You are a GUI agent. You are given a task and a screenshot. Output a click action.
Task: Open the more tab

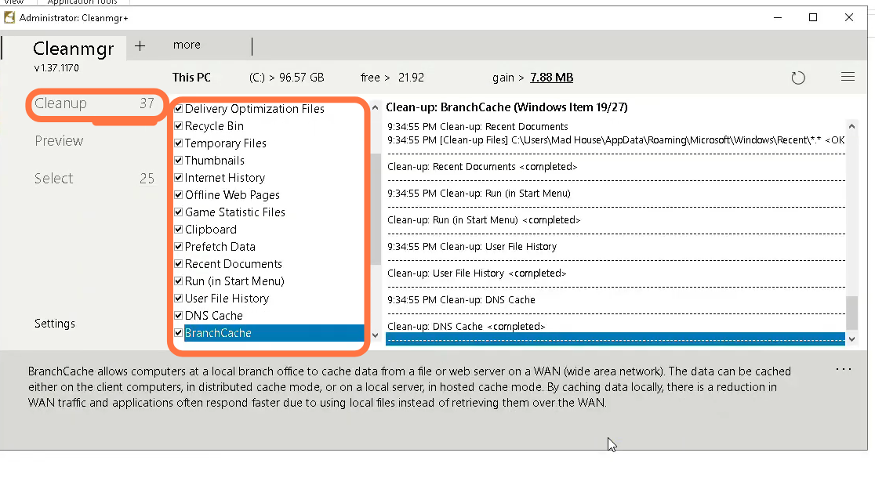click(x=187, y=45)
